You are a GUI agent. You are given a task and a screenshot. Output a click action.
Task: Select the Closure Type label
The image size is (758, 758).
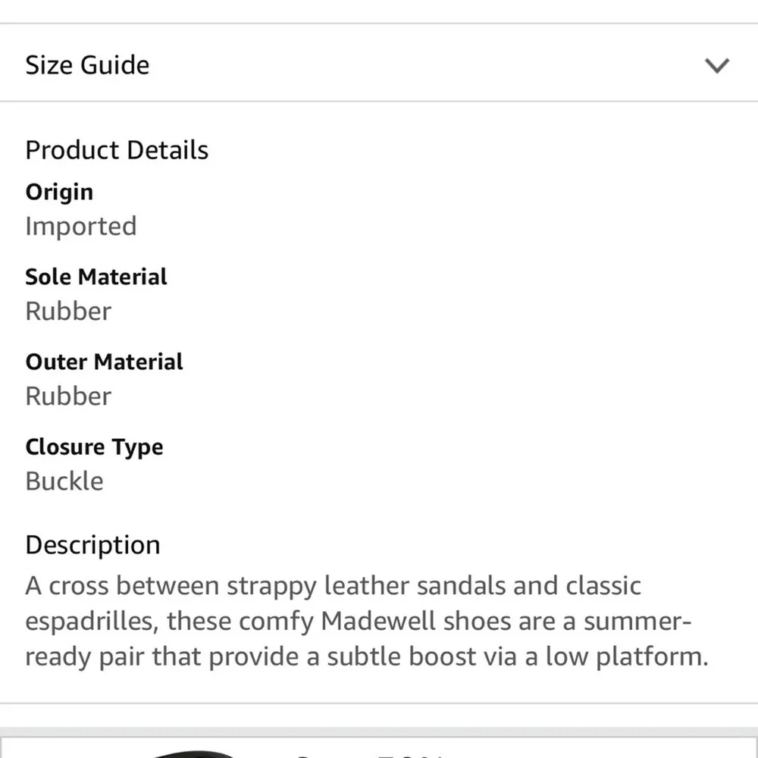point(94,446)
